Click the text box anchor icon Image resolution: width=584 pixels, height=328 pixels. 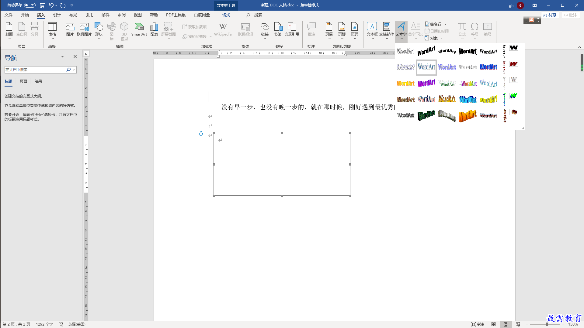coord(201,133)
